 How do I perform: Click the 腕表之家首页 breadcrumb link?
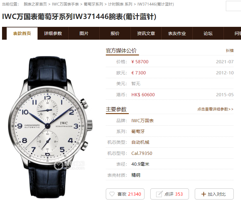tap(35, 4)
